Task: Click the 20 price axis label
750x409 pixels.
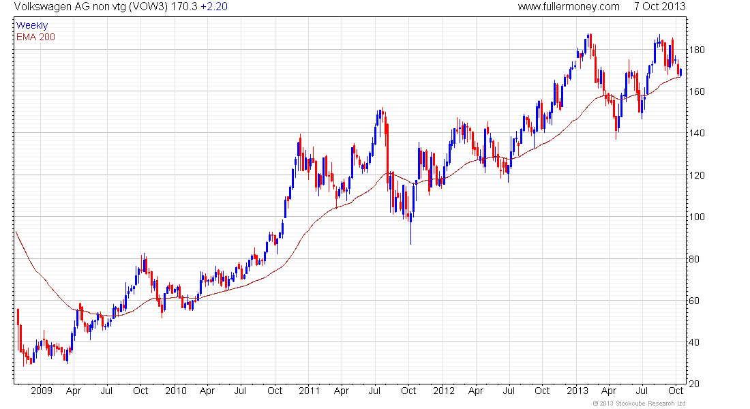Action: tap(694, 384)
